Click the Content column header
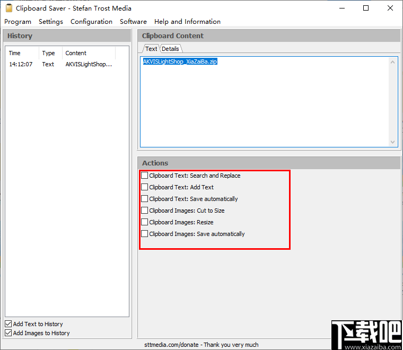This screenshot has height=350, width=403. pyautogui.click(x=89, y=53)
